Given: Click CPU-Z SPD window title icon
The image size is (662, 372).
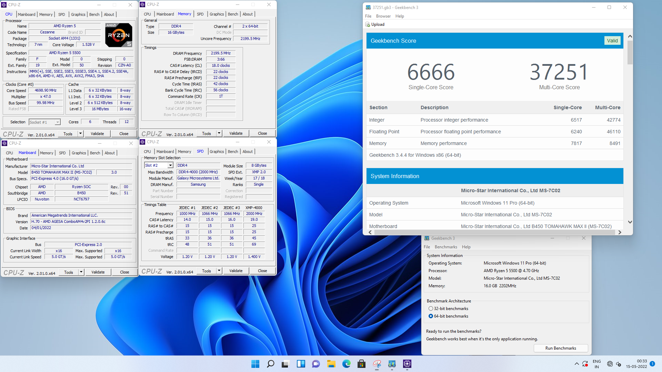Looking at the screenshot, I should click(142, 142).
